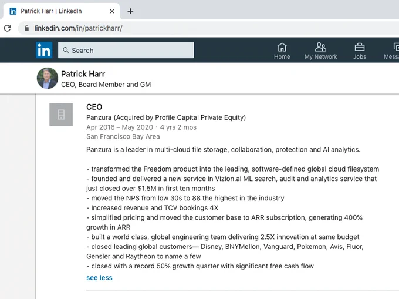The image size is (399, 299).
Task: Click the address bar URL linkedin.com/in/patrickharr/
Action: pos(78,28)
